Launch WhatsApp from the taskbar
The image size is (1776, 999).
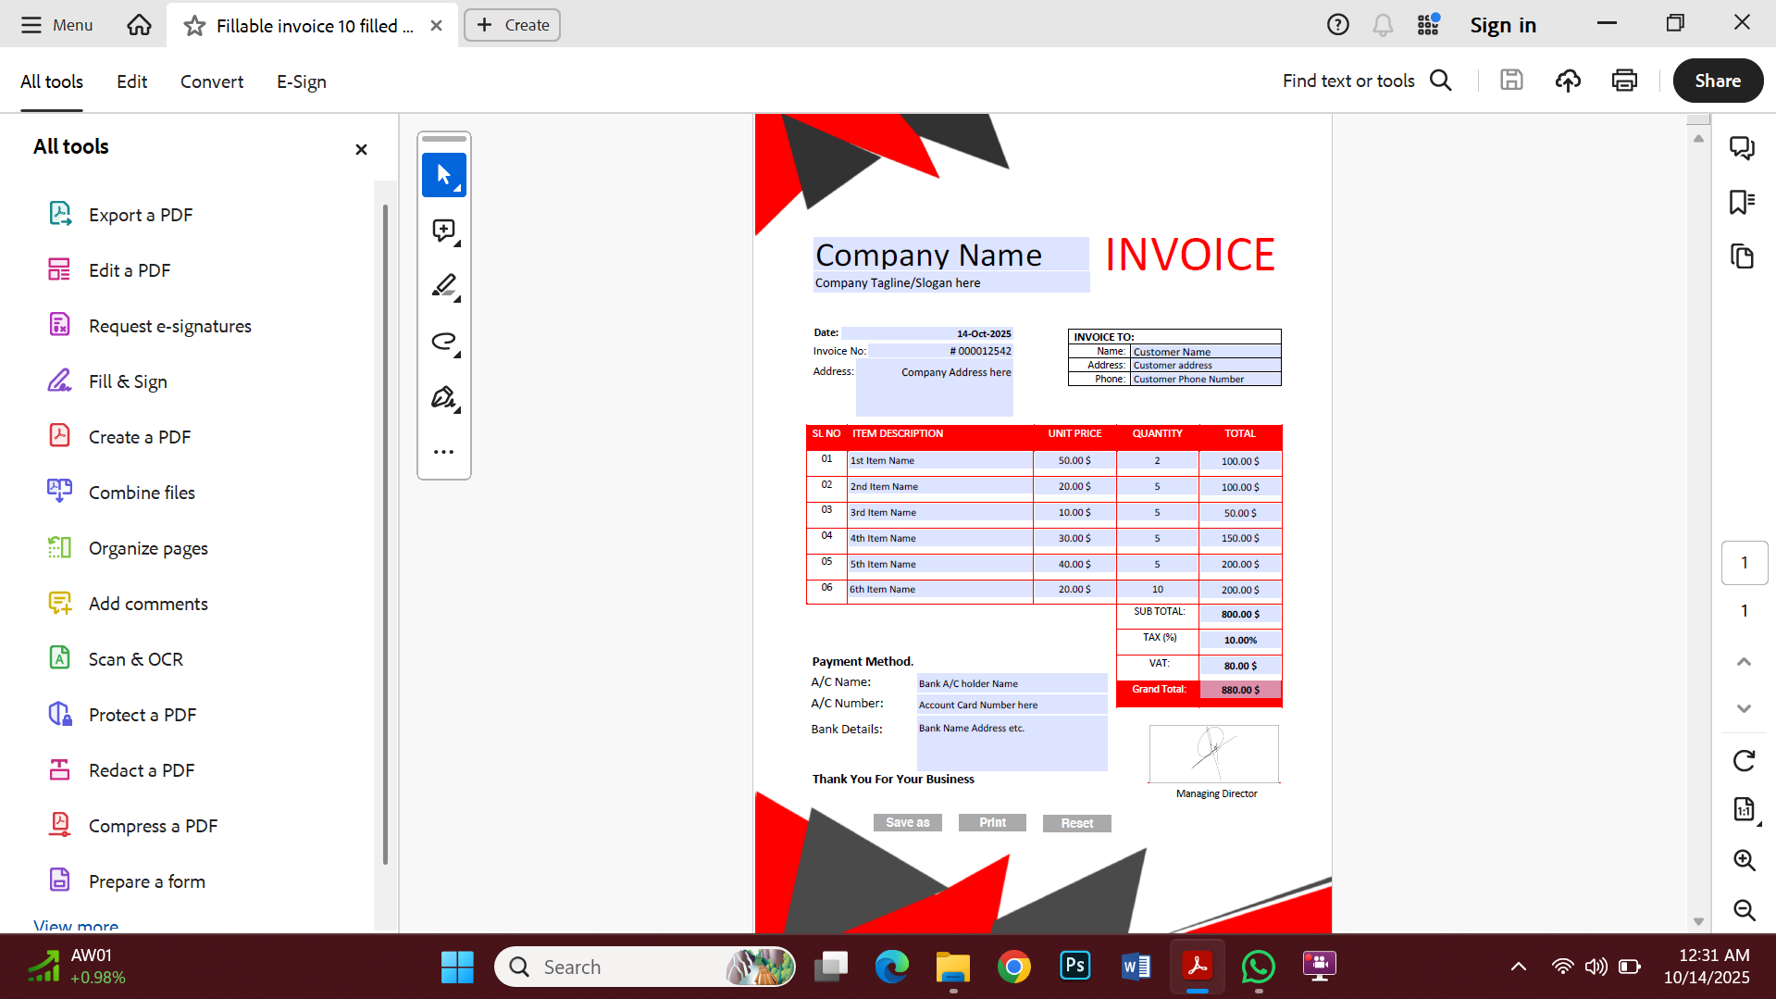pyautogui.click(x=1258, y=966)
